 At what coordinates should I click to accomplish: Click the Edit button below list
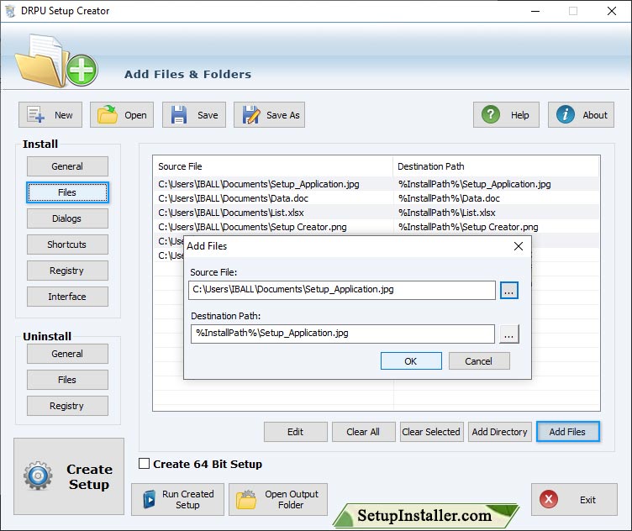point(296,432)
